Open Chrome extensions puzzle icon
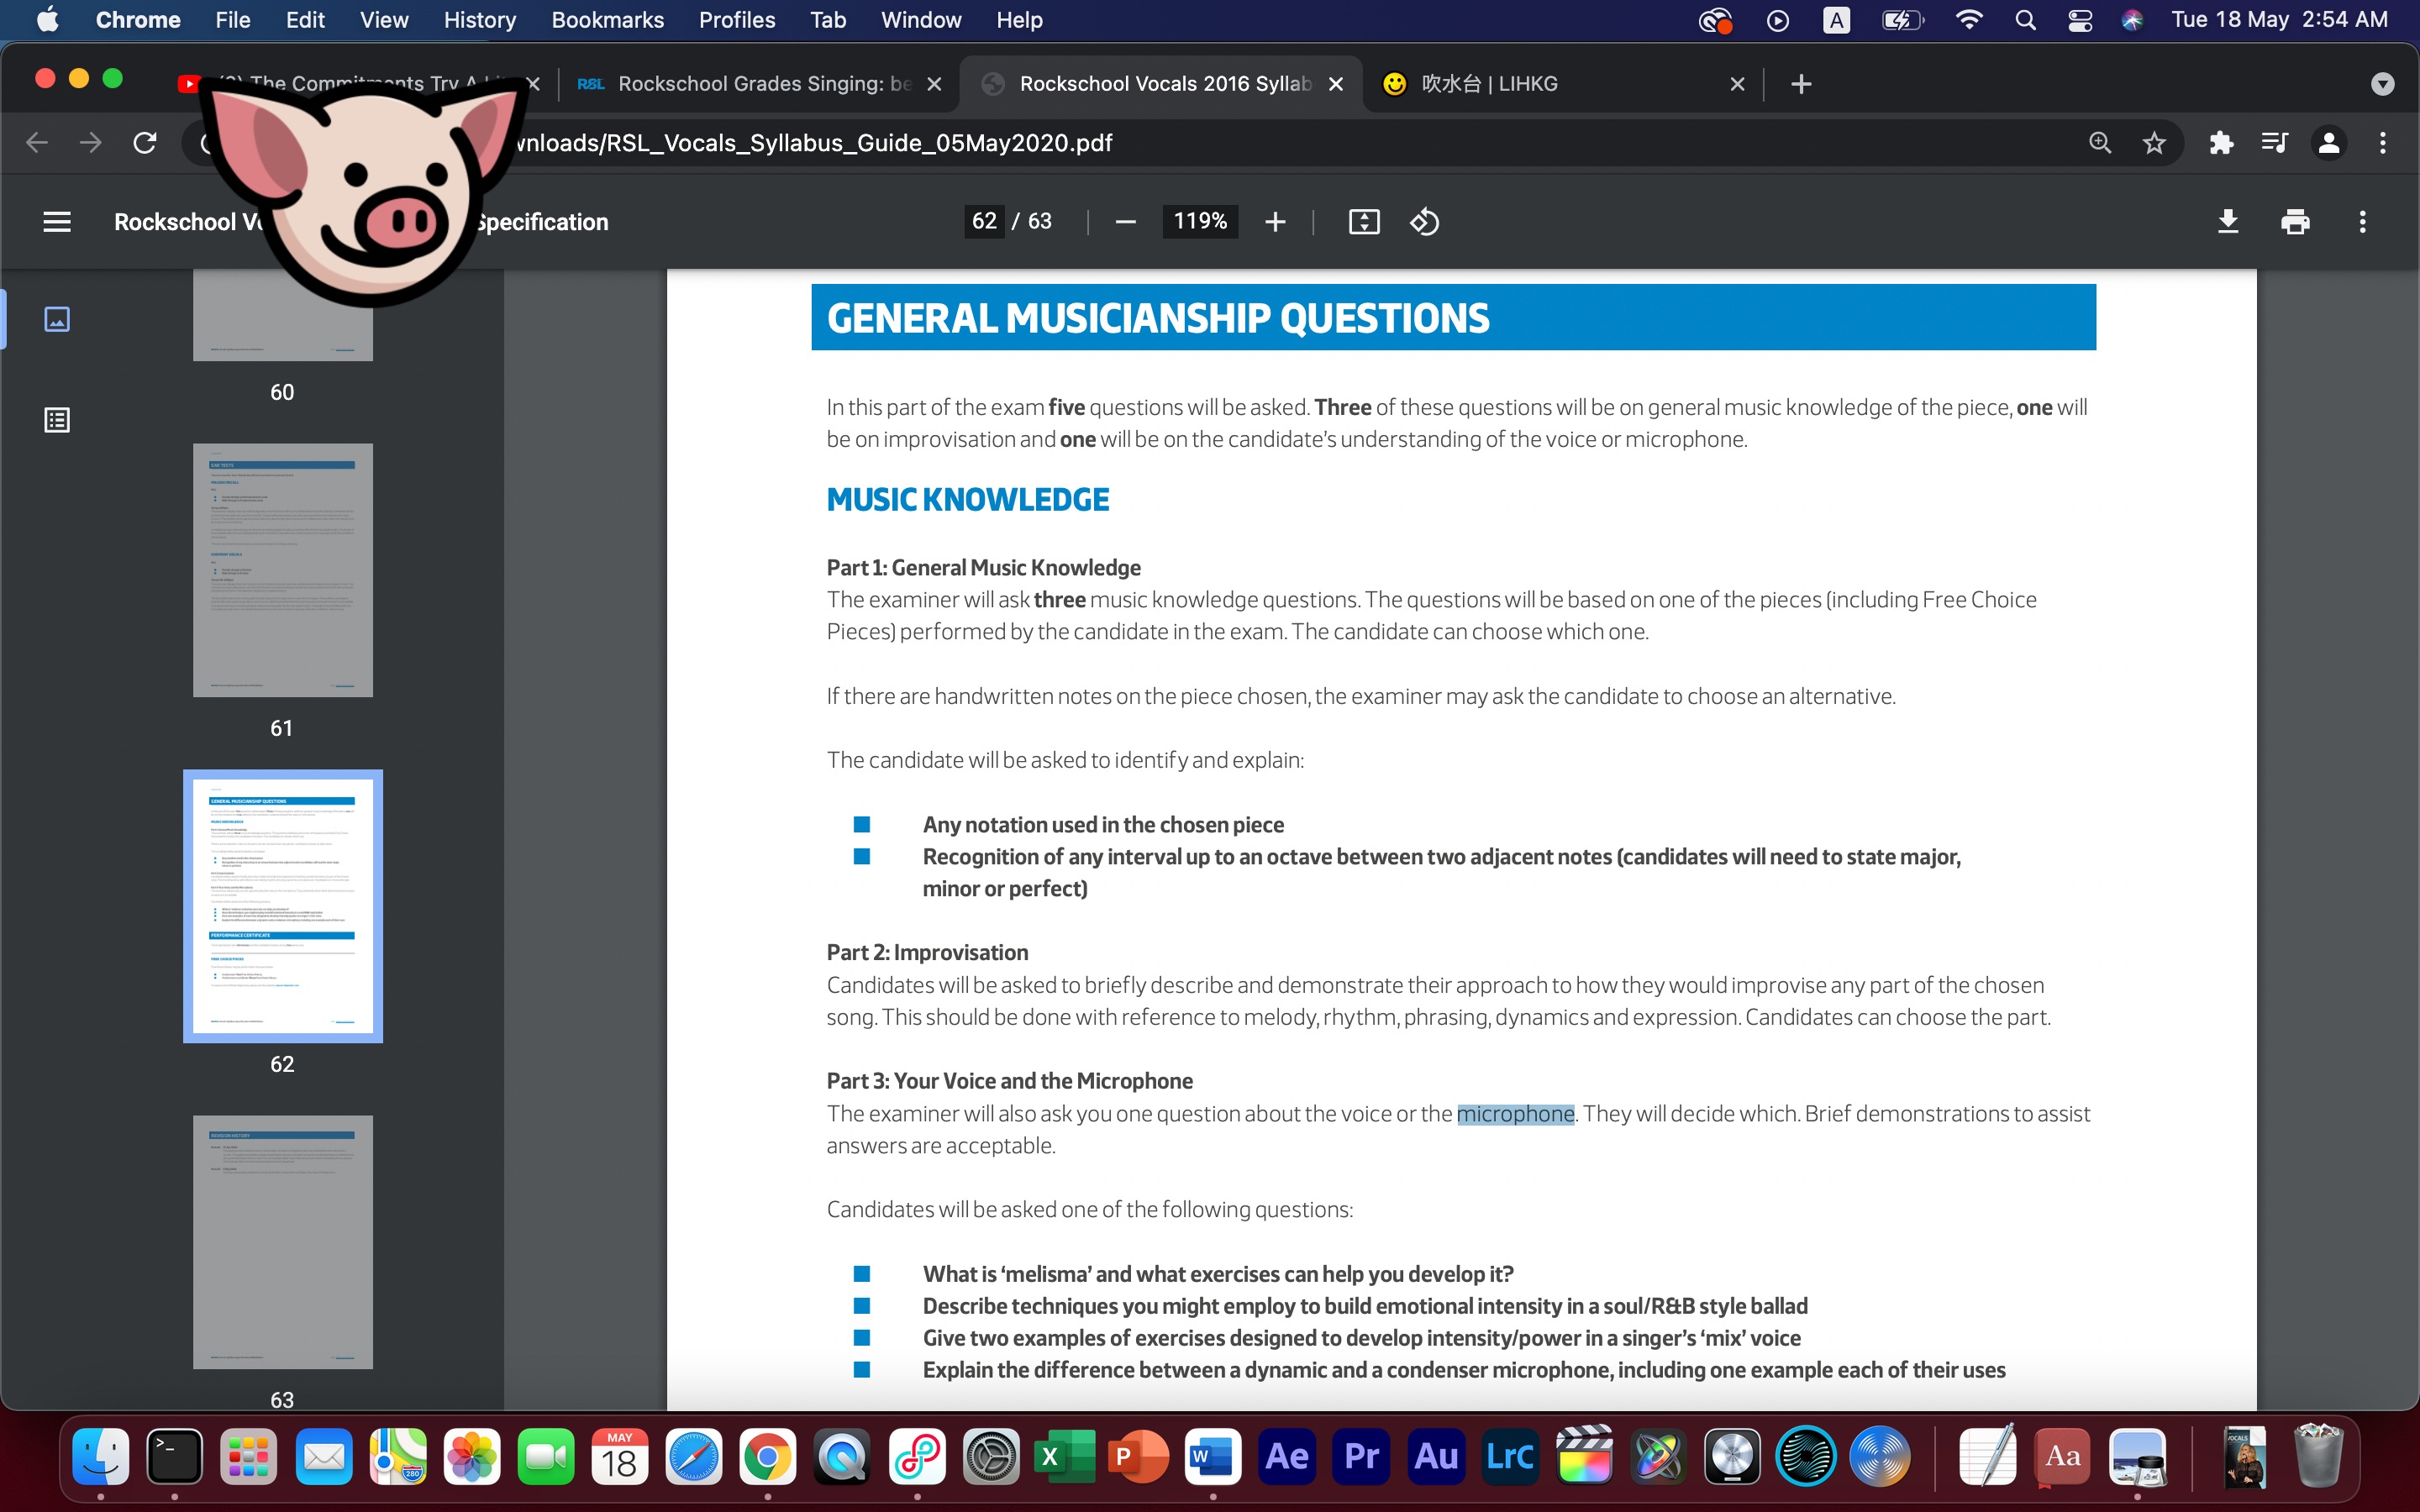This screenshot has width=2420, height=1512. 2222,143
